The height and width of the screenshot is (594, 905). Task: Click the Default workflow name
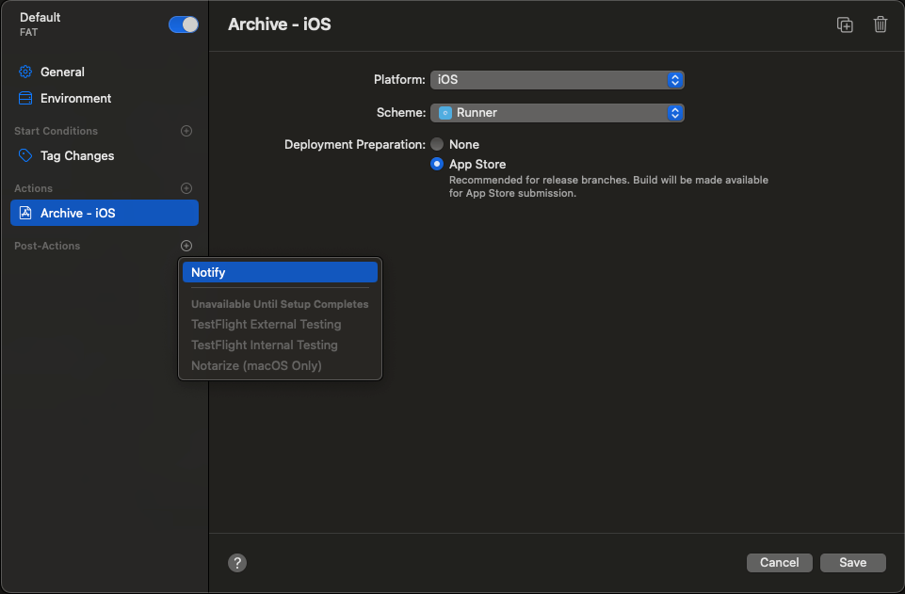pos(40,17)
